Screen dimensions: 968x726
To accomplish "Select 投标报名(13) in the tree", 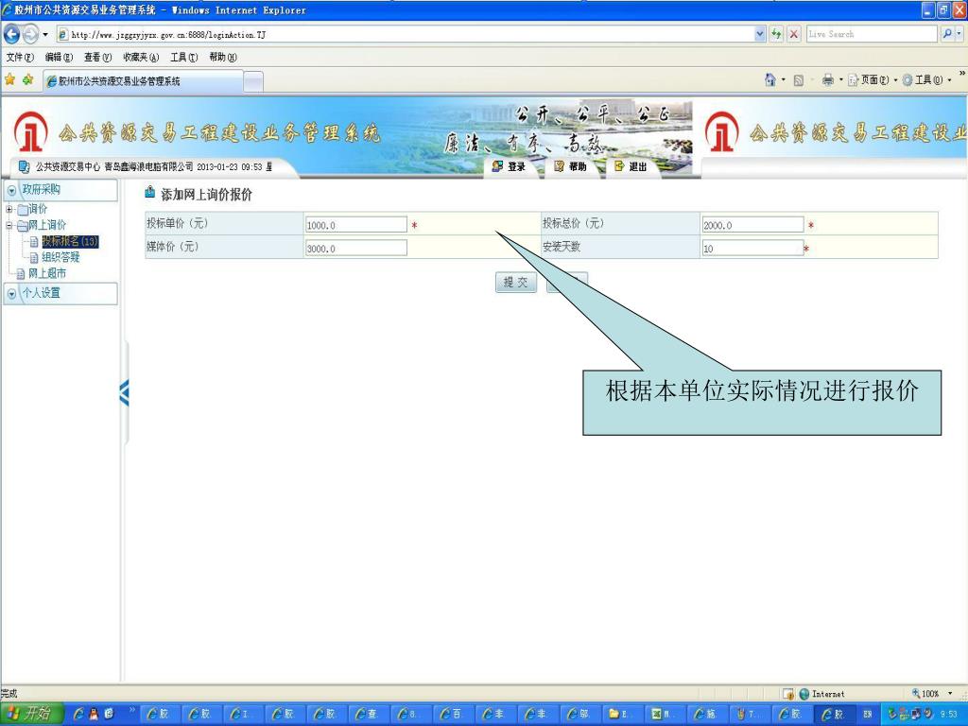I will 70,241.
